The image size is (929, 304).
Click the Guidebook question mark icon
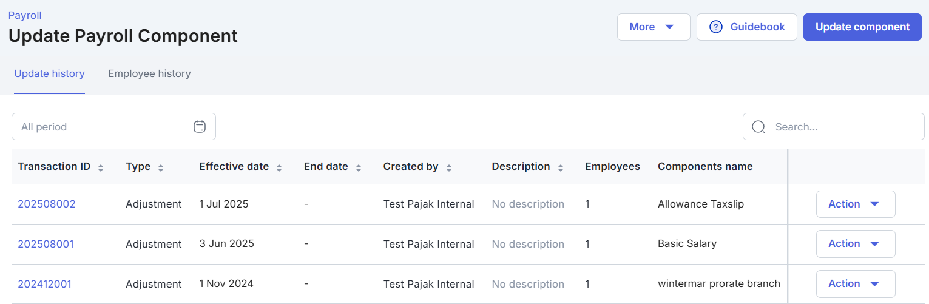coord(716,27)
